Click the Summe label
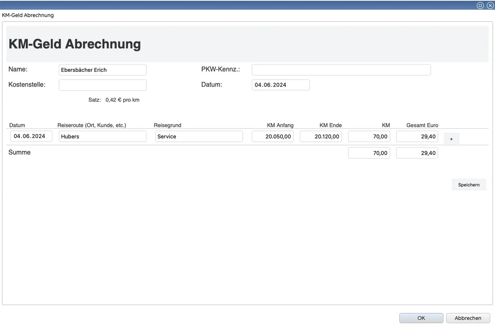Viewport: 495px width, 330px height. [19, 152]
